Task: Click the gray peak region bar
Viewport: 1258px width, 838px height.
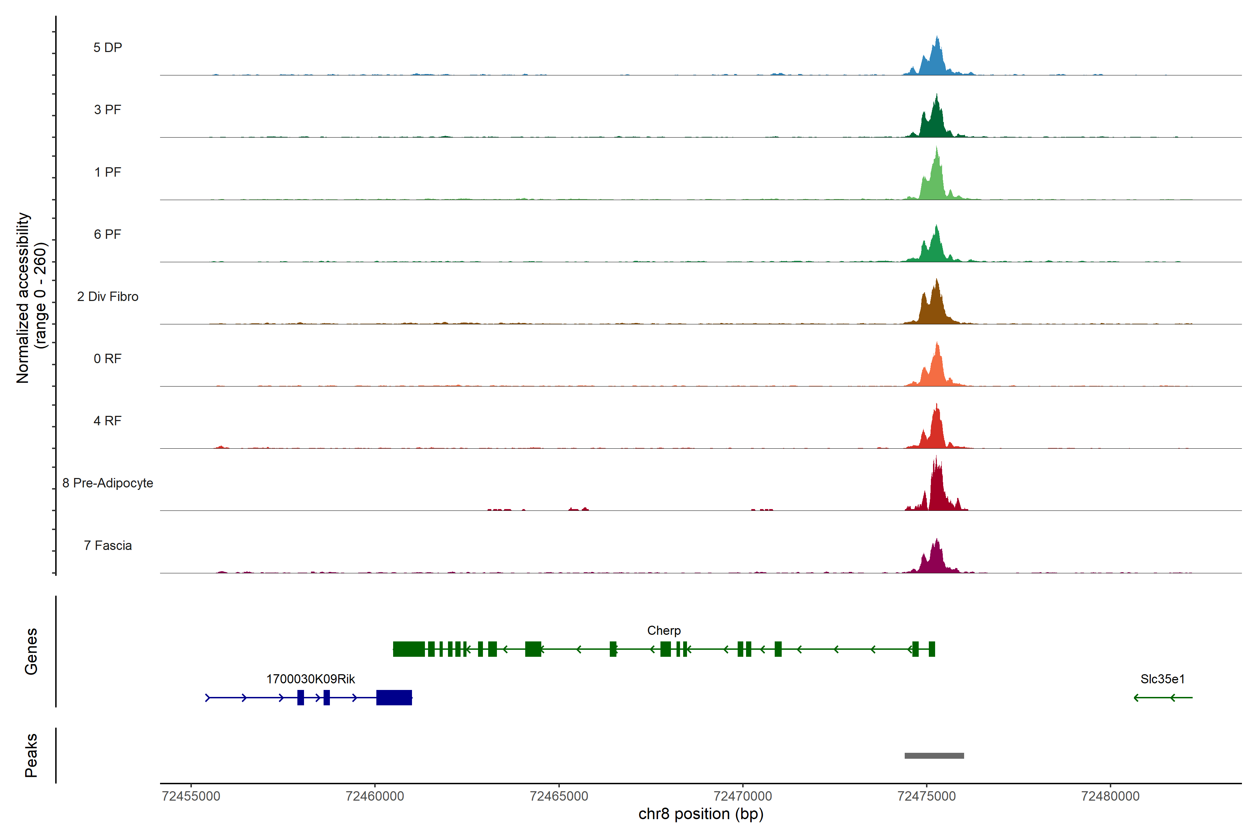Action: tap(934, 755)
